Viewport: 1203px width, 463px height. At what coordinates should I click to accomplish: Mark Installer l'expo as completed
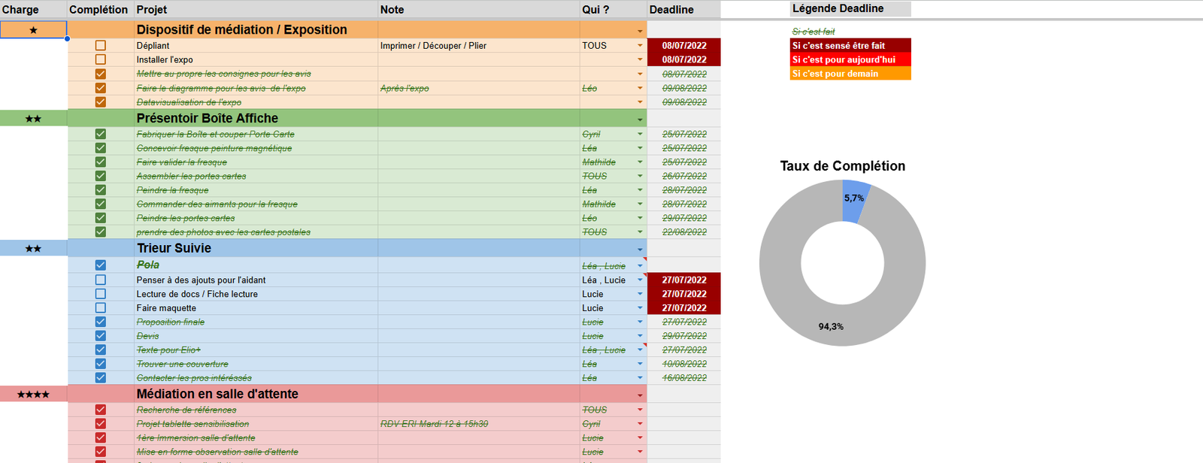[x=101, y=59]
